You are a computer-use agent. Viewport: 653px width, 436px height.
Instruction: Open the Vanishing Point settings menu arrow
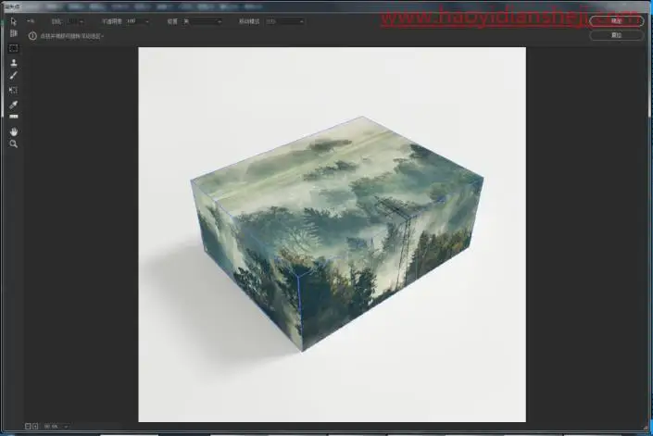tap(31, 20)
